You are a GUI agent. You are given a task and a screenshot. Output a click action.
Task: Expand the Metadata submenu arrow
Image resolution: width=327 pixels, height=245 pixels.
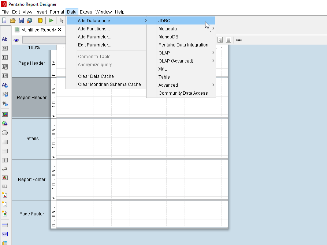[213, 29]
